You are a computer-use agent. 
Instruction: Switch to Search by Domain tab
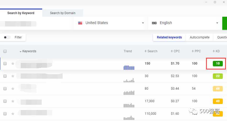[63, 13]
